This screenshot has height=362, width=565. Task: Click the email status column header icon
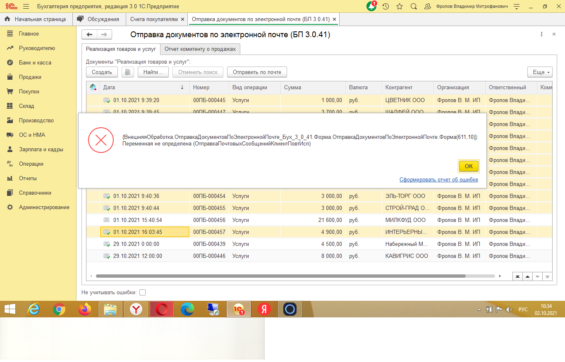pos(93,88)
